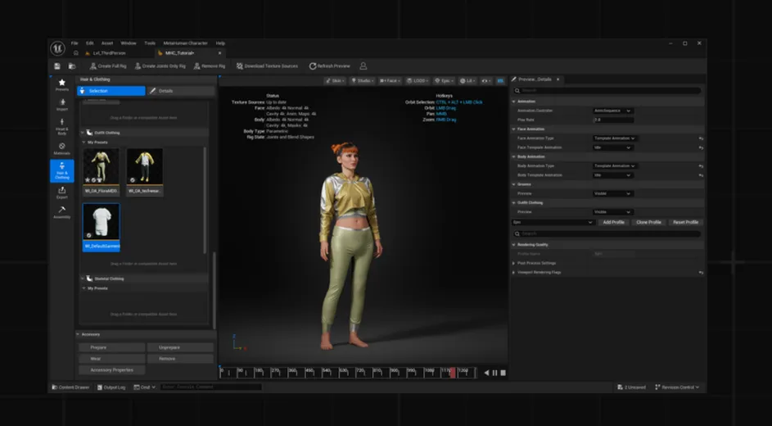Image resolution: width=772 pixels, height=426 pixels.
Task: Collapse the Outfit Clothing section
Action: pyautogui.click(x=82, y=133)
